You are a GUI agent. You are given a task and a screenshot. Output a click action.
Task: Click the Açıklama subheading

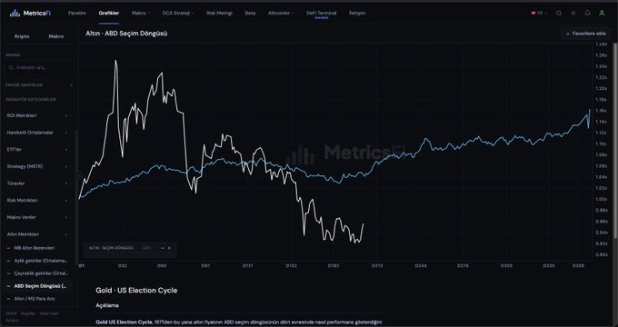click(107, 305)
